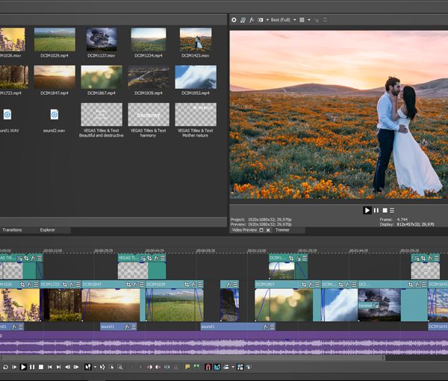This screenshot has height=381, width=448.
Task: Go to end of project
Action: click(58, 367)
